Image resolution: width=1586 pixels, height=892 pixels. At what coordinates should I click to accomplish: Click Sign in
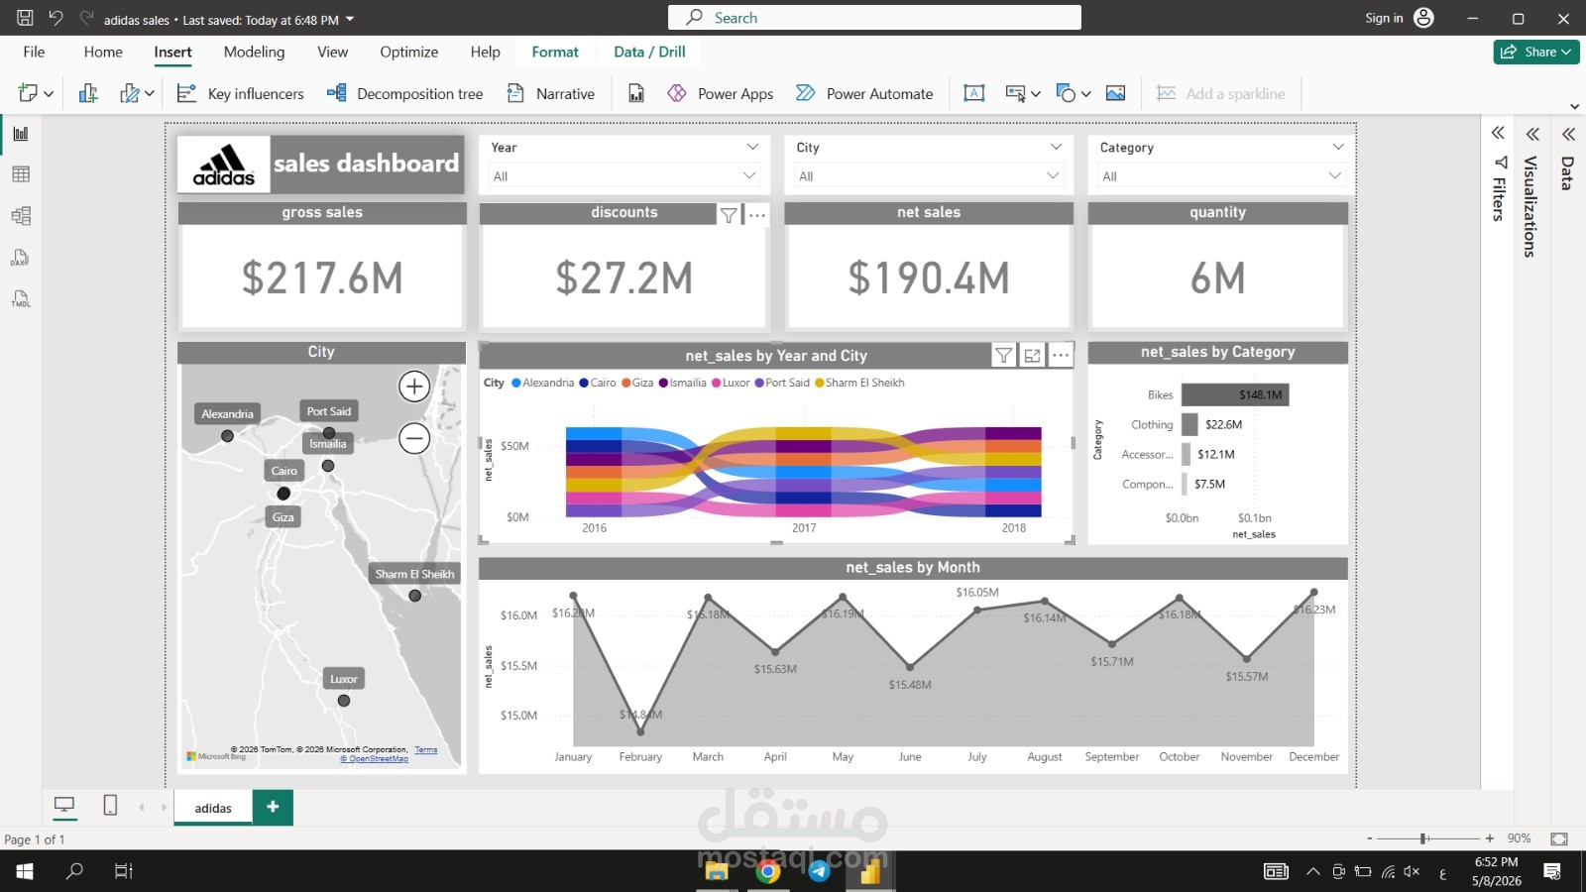point(1384,18)
